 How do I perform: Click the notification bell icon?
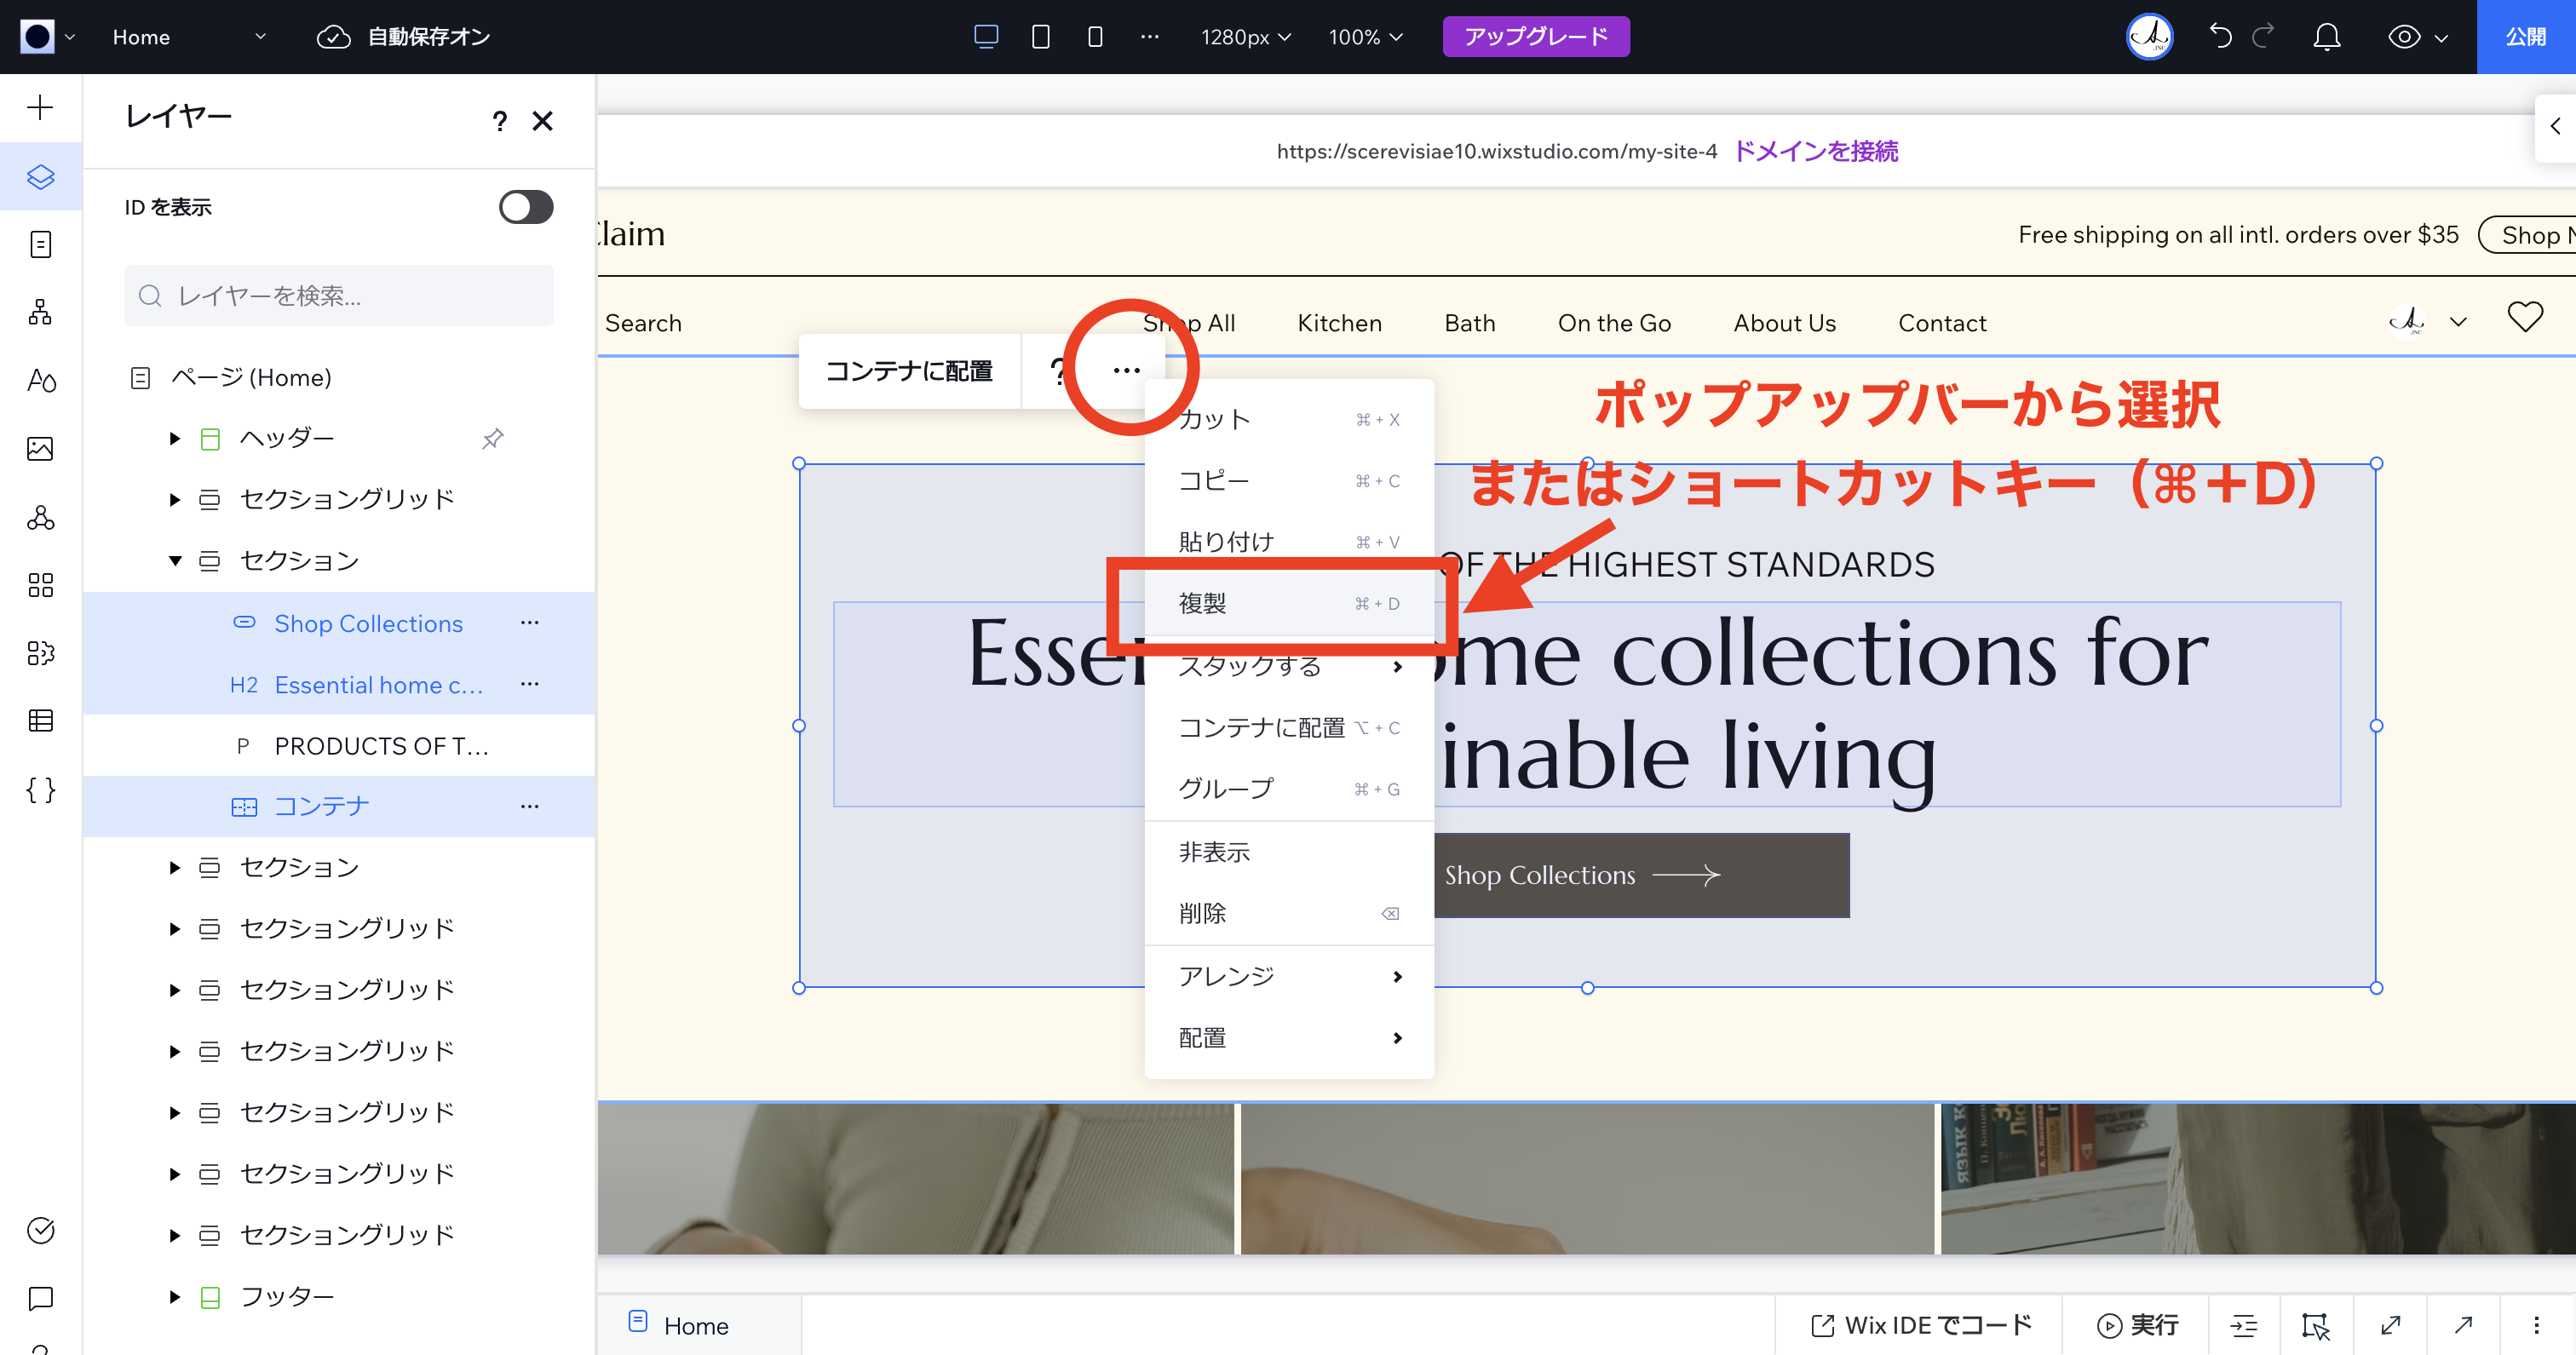click(x=2326, y=36)
